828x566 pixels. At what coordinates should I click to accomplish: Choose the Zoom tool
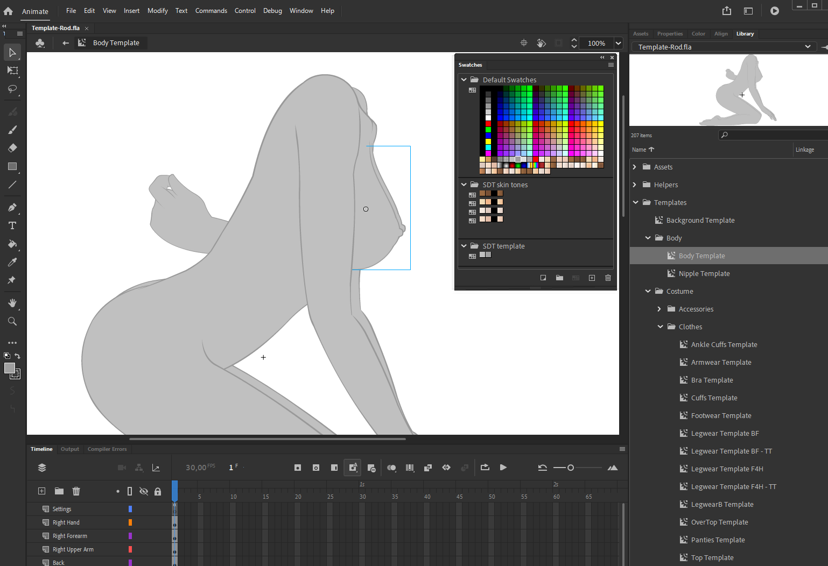coord(12,321)
